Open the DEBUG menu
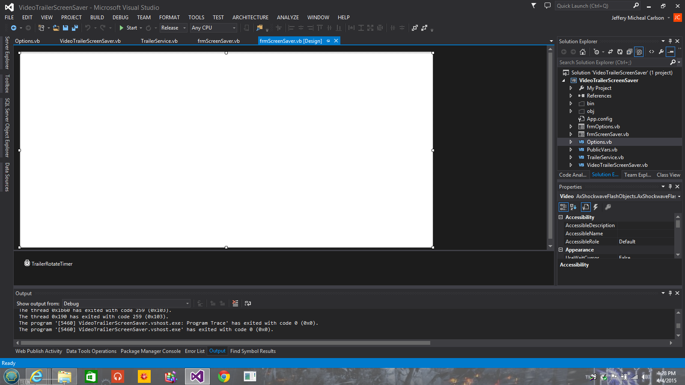This screenshot has width=685, height=385. pyautogui.click(x=120, y=18)
